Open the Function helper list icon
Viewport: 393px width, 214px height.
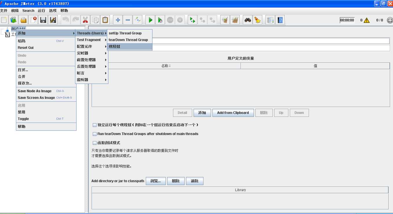(x=270, y=20)
